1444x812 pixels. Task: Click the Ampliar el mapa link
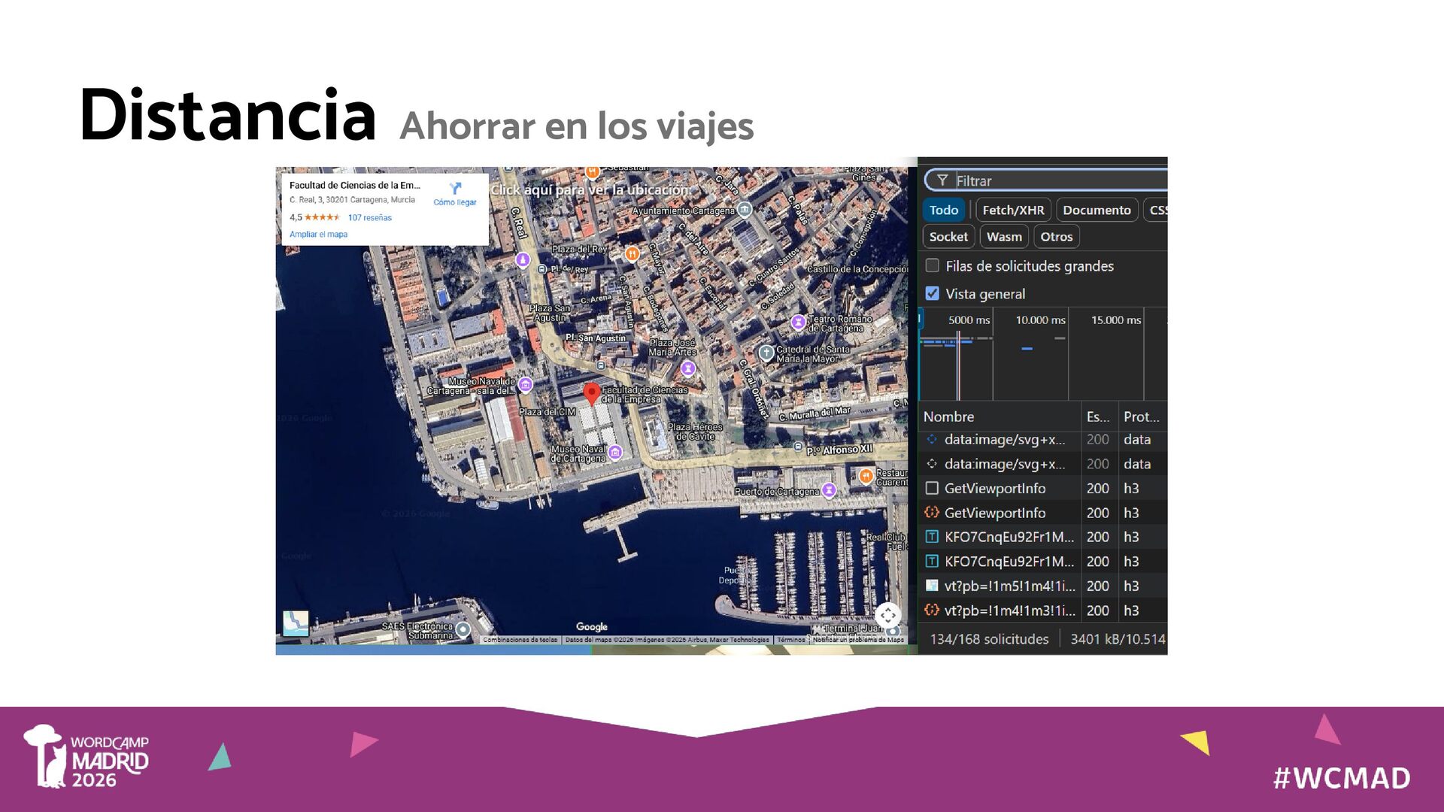[x=318, y=235]
